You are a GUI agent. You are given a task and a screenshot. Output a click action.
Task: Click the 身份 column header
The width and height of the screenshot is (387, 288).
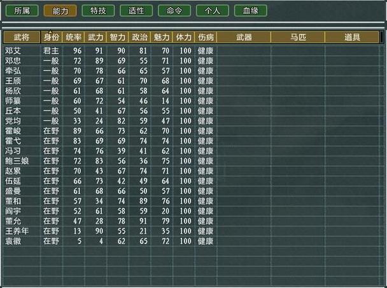point(51,38)
